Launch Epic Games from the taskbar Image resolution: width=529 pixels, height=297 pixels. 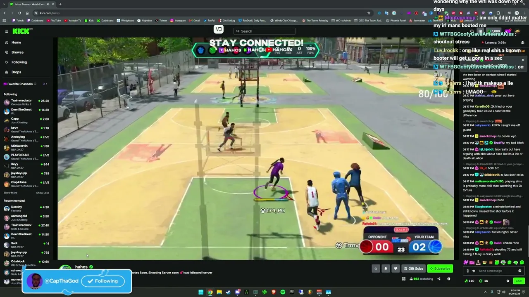(292, 292)
